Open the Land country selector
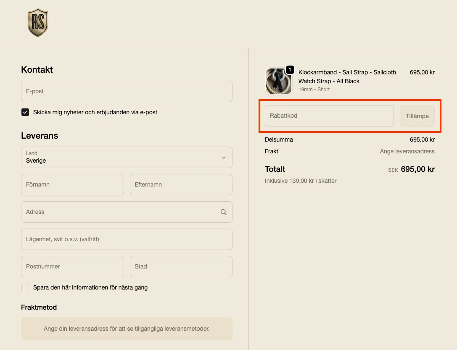The width and height of the screenshot is (457, 350). click(x=126, y=157)
